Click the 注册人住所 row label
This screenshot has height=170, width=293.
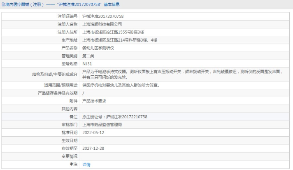pyautogui.click(x=67, y=32)
